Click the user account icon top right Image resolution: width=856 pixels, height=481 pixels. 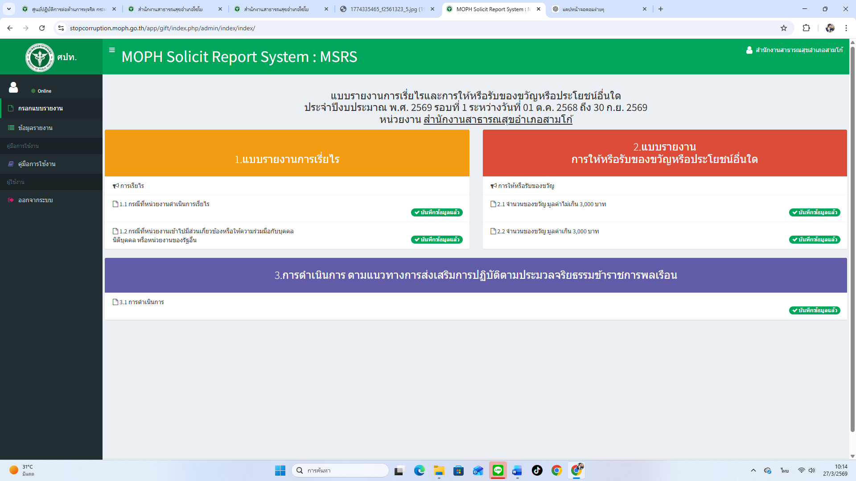[x=749, y=50]
